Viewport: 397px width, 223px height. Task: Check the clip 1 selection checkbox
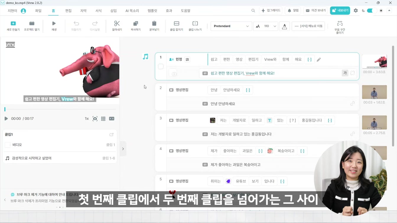(161, 66)
